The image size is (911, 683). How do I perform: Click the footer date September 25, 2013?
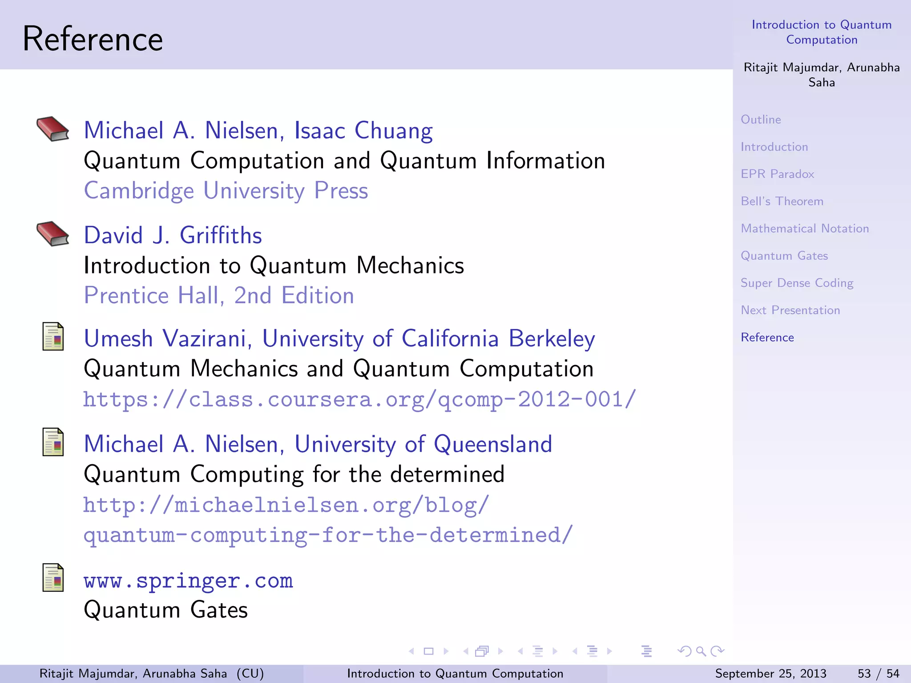coord(770,674)
